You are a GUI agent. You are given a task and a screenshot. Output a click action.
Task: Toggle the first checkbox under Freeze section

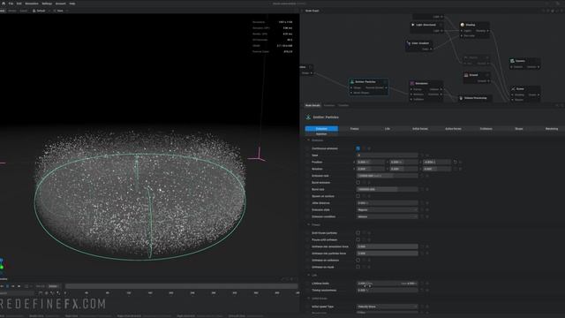pyautogui.click(x=358, y=233)
